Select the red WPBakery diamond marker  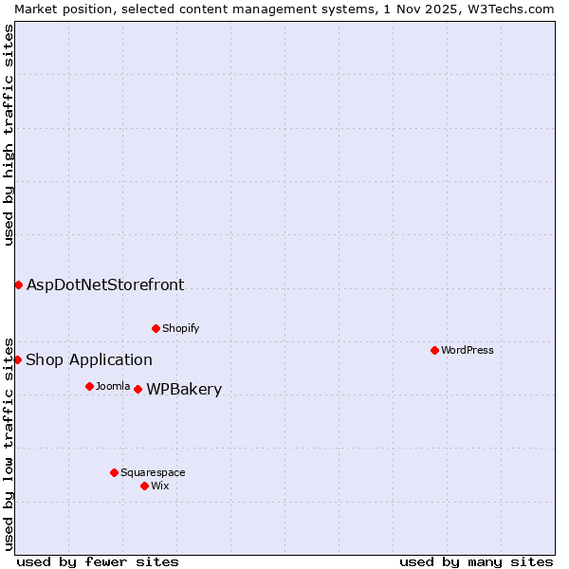point(138,389)
